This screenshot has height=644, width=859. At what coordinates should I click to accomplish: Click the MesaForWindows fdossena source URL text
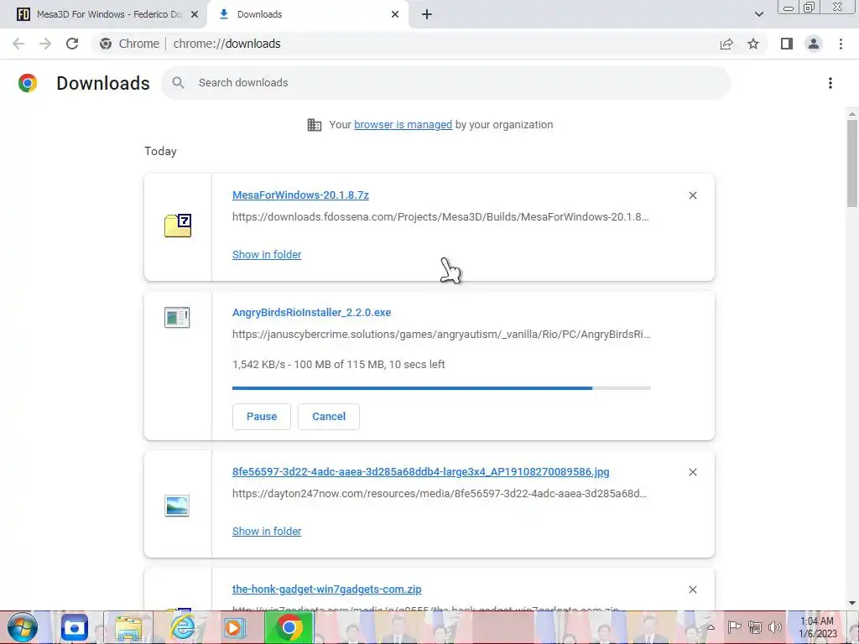[x=440, y=217]
